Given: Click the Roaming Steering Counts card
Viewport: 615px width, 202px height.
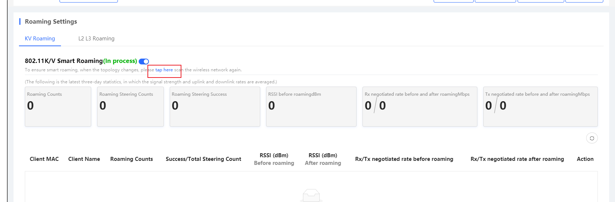Looking at the screenshot, I should coord(130,107).
